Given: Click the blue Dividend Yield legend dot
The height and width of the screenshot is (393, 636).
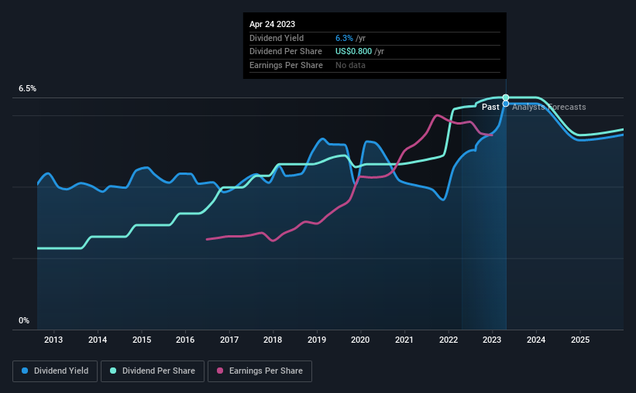Looking at the screenshot, I should pos(25,371).
